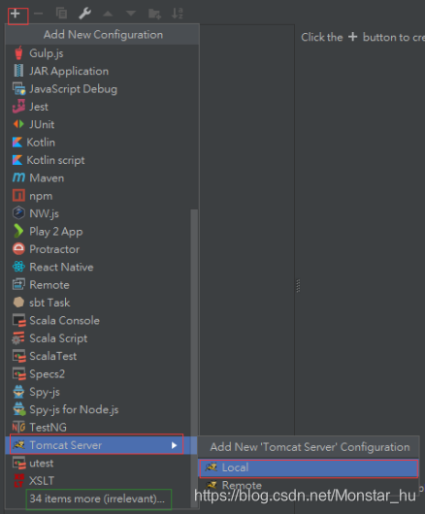Click the remove configuration minus icon

click(x=39, y=14)
